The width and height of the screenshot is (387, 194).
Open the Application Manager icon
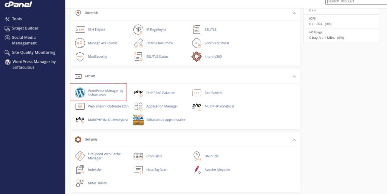(138, 106)
